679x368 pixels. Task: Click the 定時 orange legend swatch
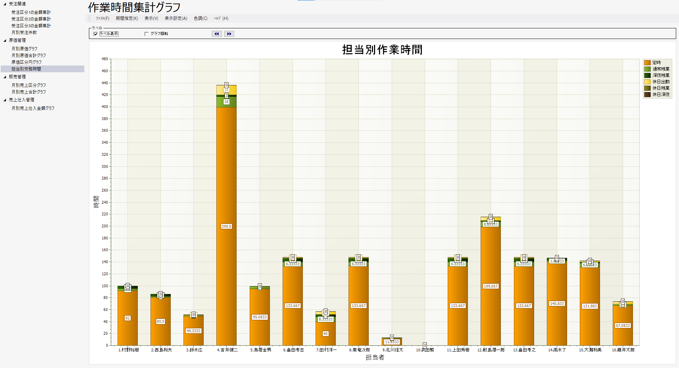pyautogui.click(x=647, y=63)
